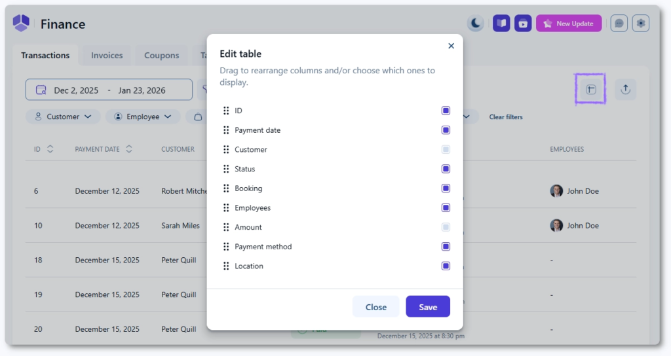
Task: Sort by the Payment Date column arrows
Action: click(129, 149)
